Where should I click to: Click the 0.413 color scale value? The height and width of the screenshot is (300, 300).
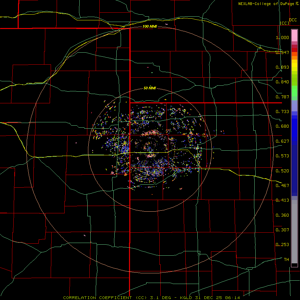coord(282,200)
